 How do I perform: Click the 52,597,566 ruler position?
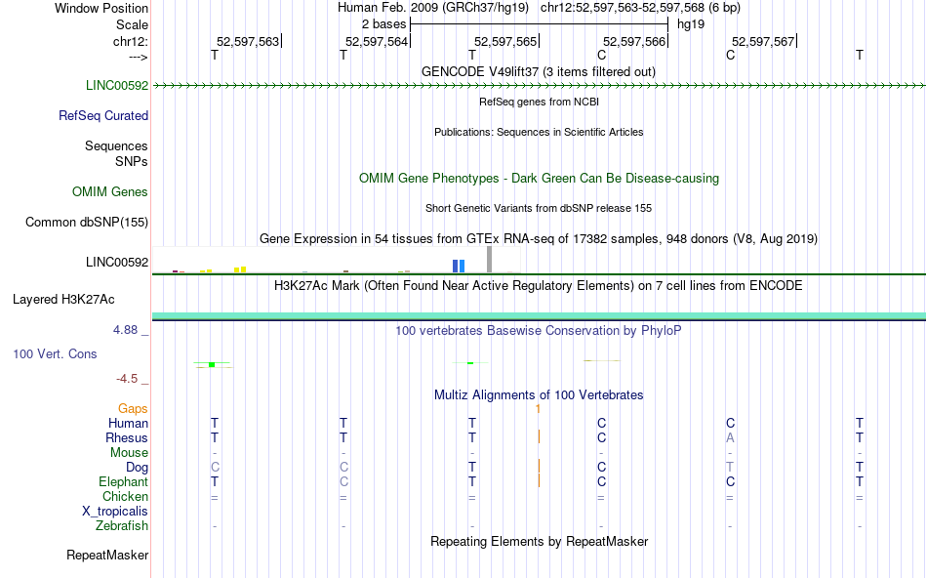click(x=634, y=41)
